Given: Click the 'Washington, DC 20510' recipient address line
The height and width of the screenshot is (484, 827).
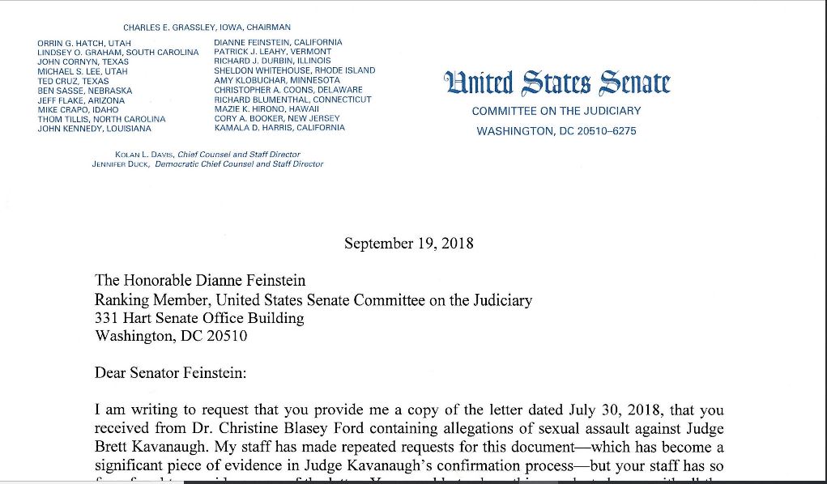Looking at the screenshot, I should [x=171, y=336].
